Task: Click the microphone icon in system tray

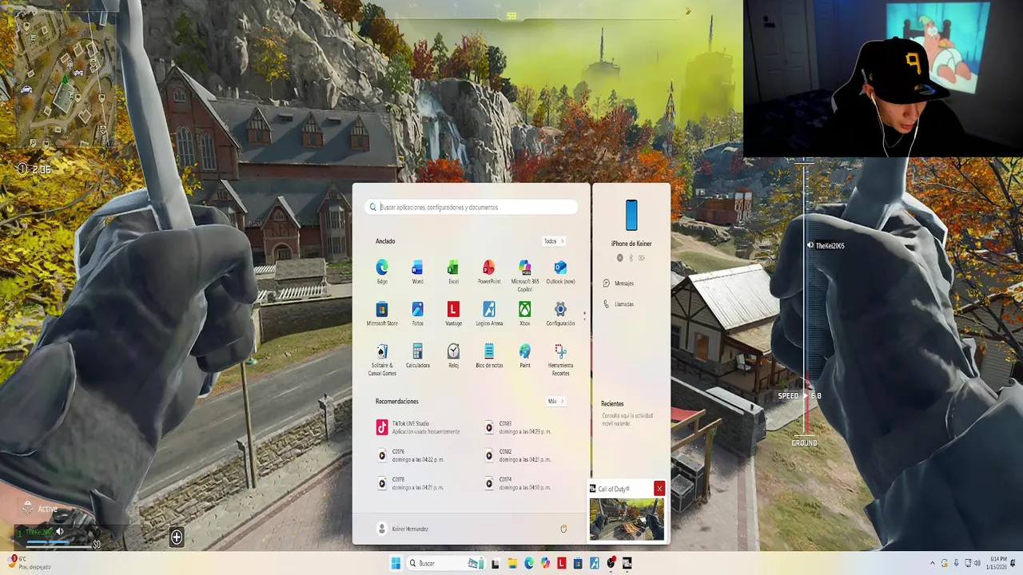Action: coord(957,563)
